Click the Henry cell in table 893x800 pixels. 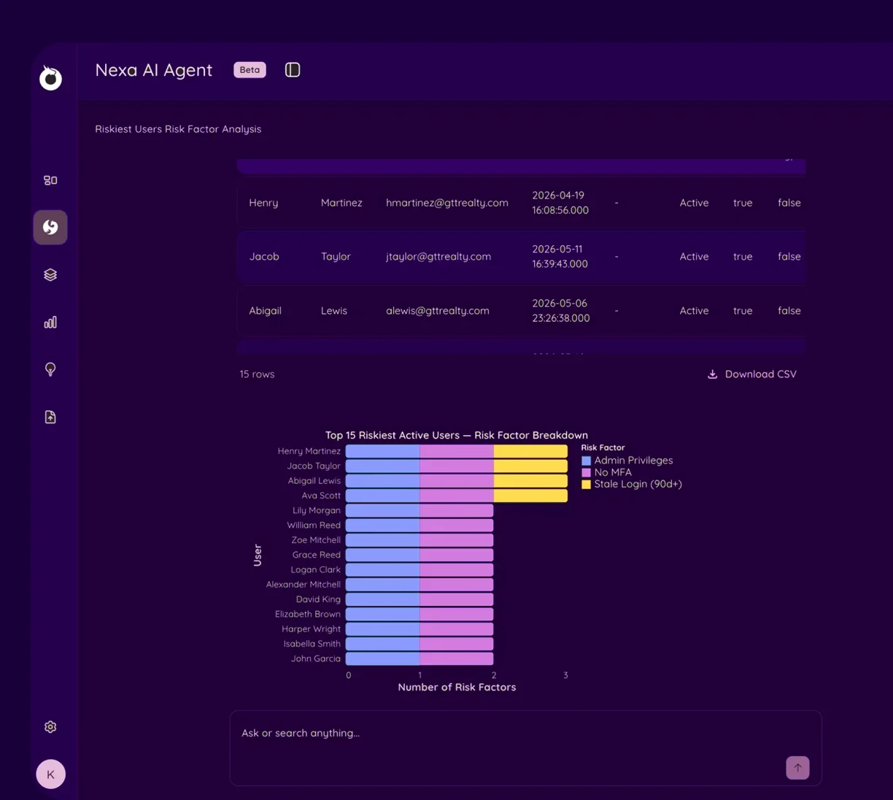point(263,203)
